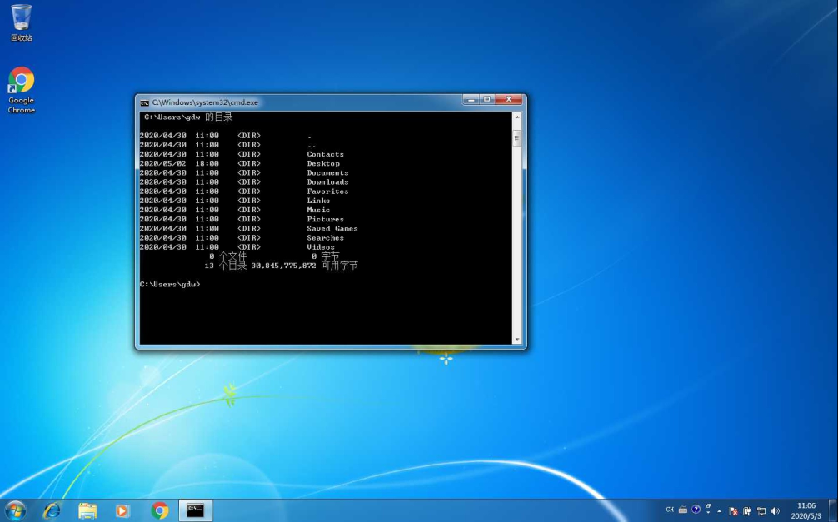Click the date 2020/5/3 in the tray
Screen dimensions: 838x522
coord(807,515)
